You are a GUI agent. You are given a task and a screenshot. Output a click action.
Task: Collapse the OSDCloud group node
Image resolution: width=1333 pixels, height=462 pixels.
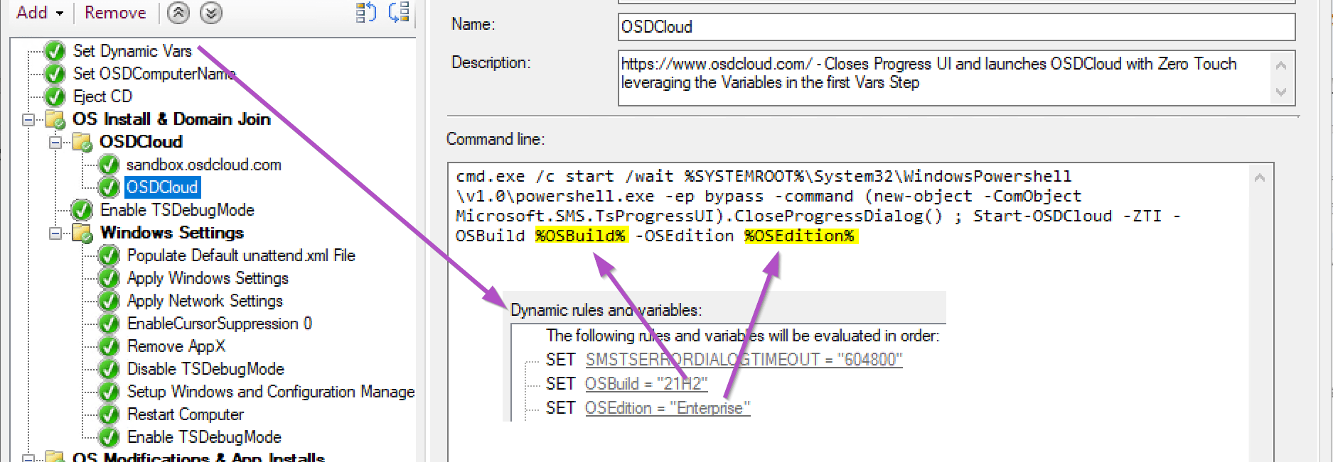[55, 142]
